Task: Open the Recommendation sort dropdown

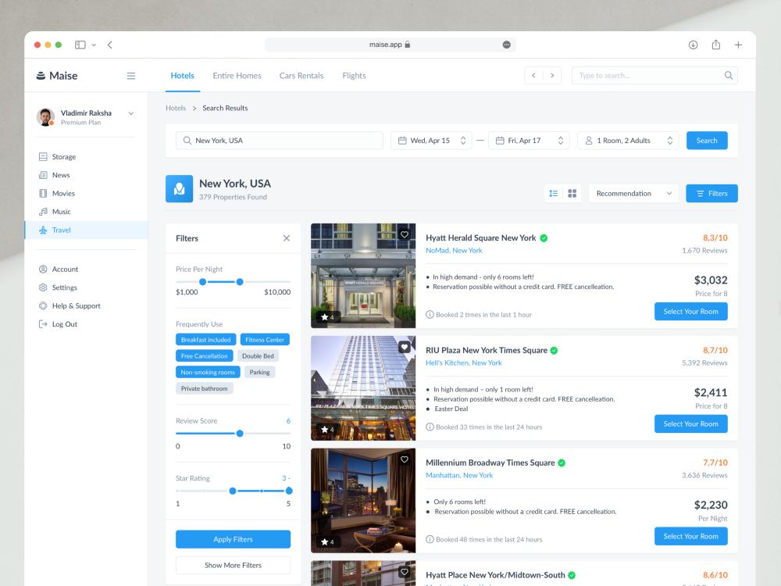Action: [633, 193]
